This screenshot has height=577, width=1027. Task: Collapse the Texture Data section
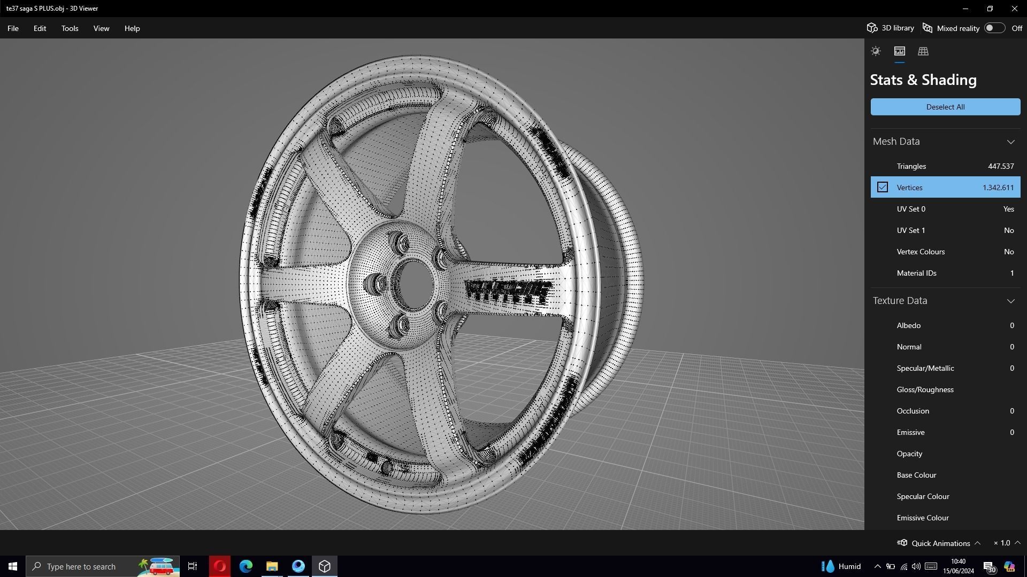pos(1010,301)
